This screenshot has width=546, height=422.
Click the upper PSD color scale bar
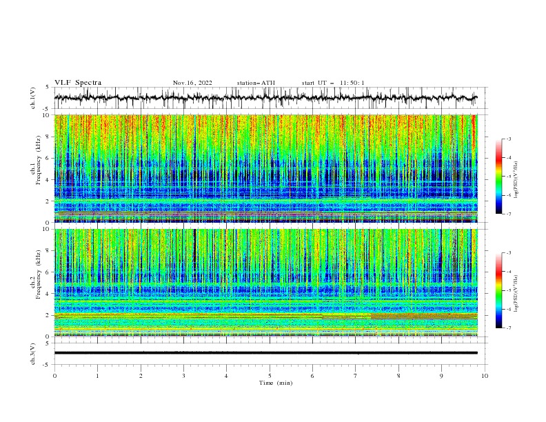click(499, 177)
